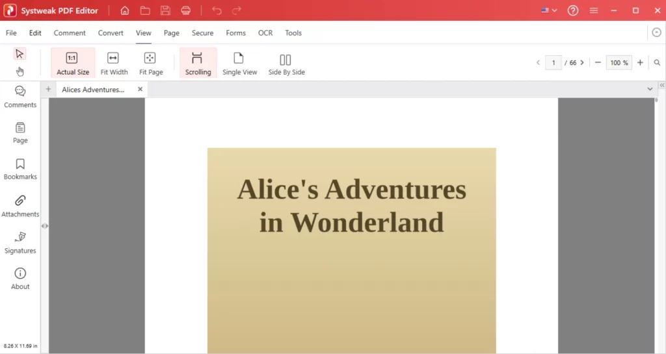Open the Forms menu

point(235,32)
